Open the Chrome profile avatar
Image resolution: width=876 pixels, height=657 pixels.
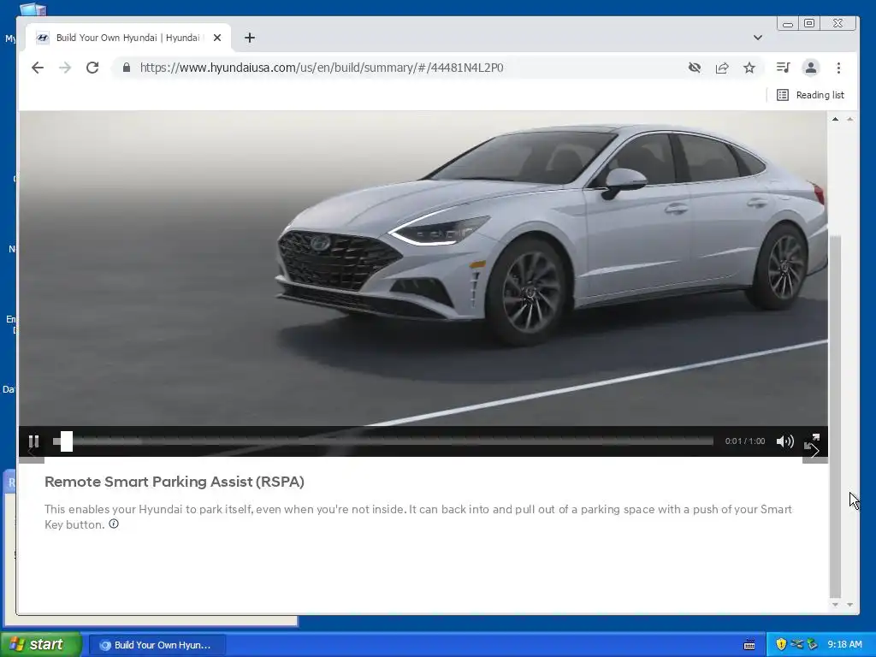[811, 68]
